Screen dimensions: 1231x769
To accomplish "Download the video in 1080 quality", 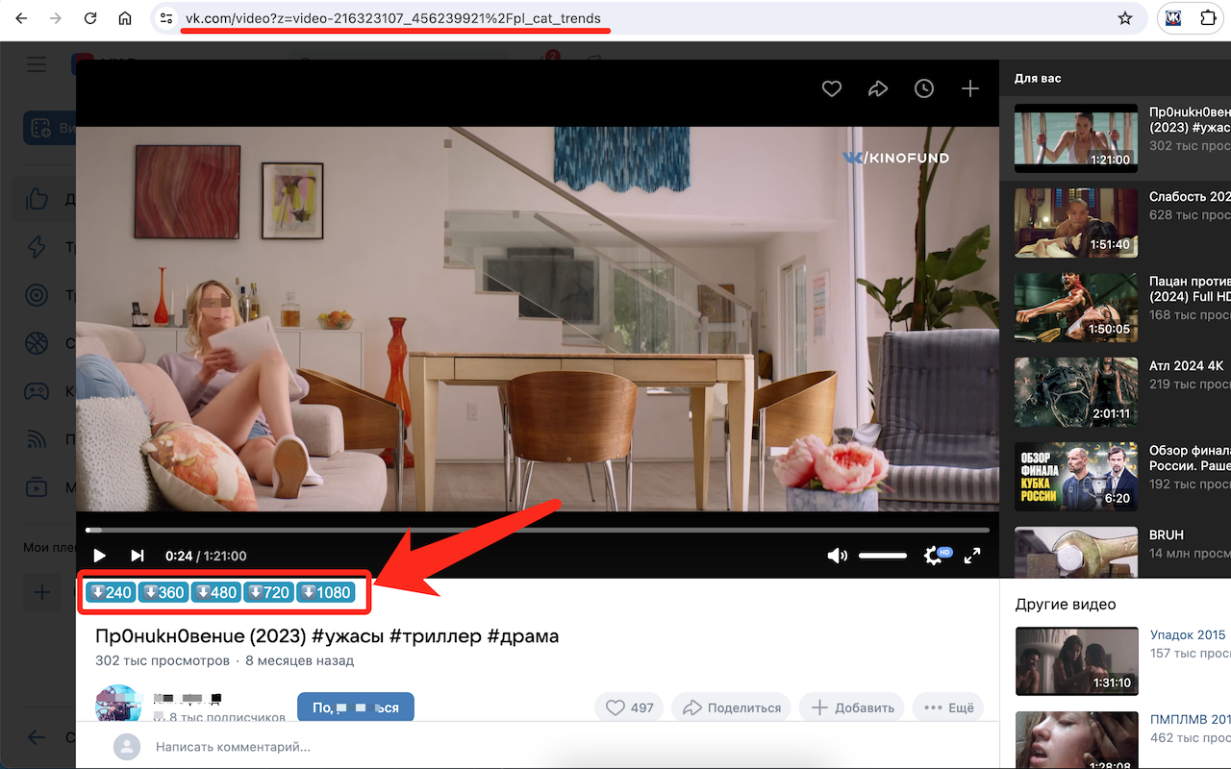I will coord(327,592).
